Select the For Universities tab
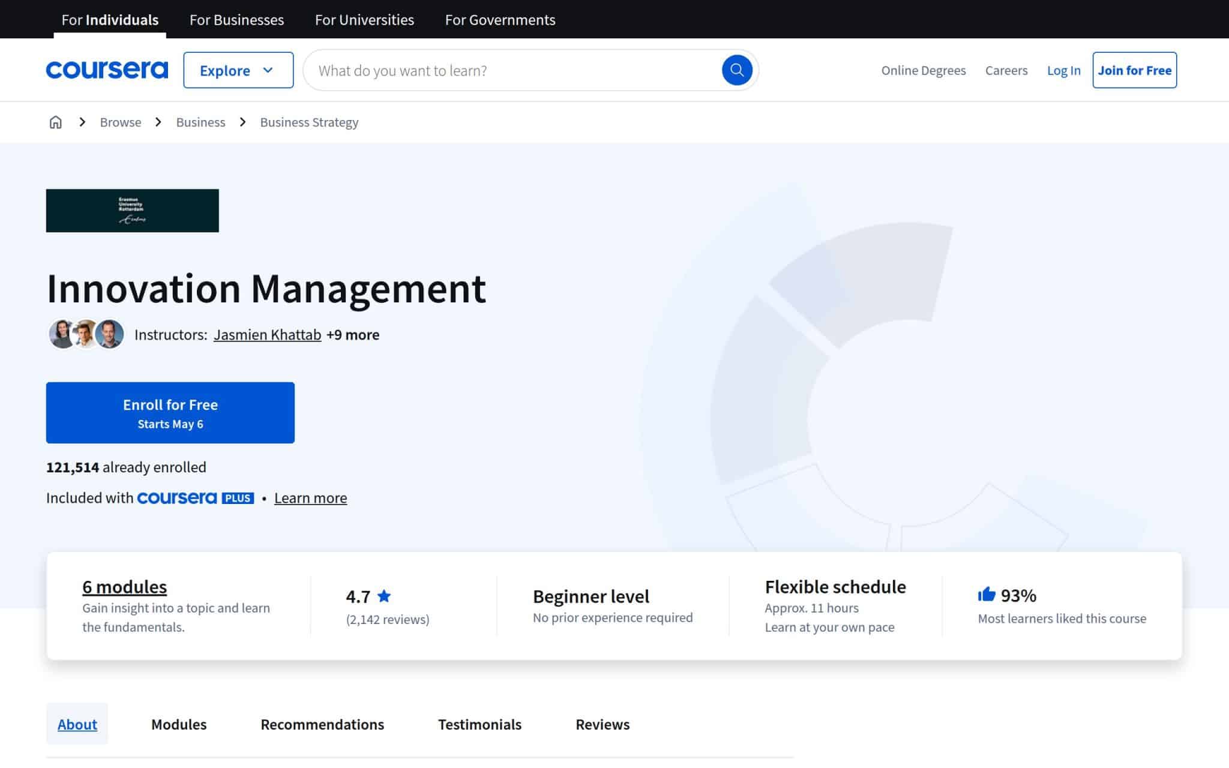Screen dimensions: 1229x768 tap(364, 20)
